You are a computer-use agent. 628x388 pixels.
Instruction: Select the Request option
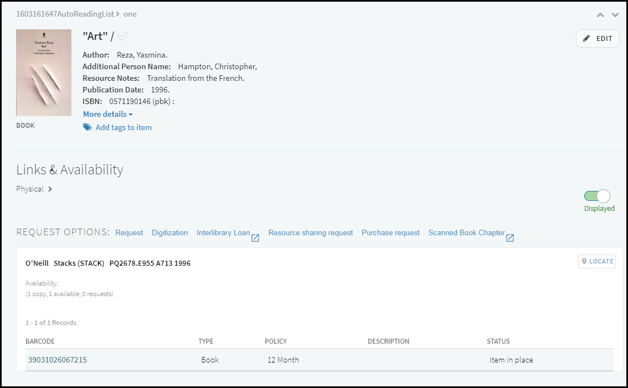pyautogui.click(x=129, y=233)
